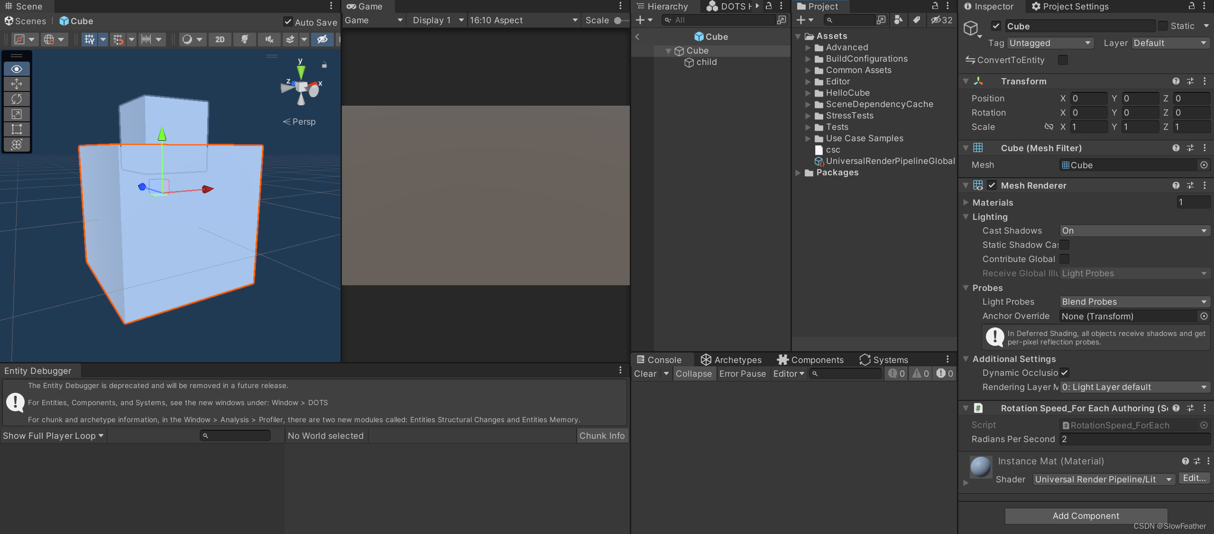Toggle the Cube active checkbox in Inspector

[x=996, y=26]
